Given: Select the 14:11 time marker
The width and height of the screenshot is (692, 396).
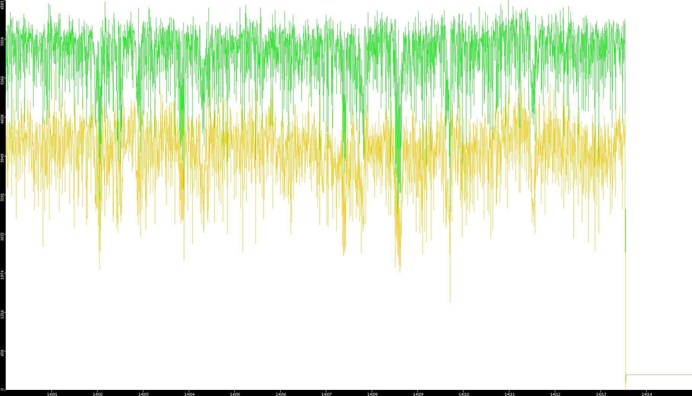Looking at the screenshot, I should pos(509,394).
